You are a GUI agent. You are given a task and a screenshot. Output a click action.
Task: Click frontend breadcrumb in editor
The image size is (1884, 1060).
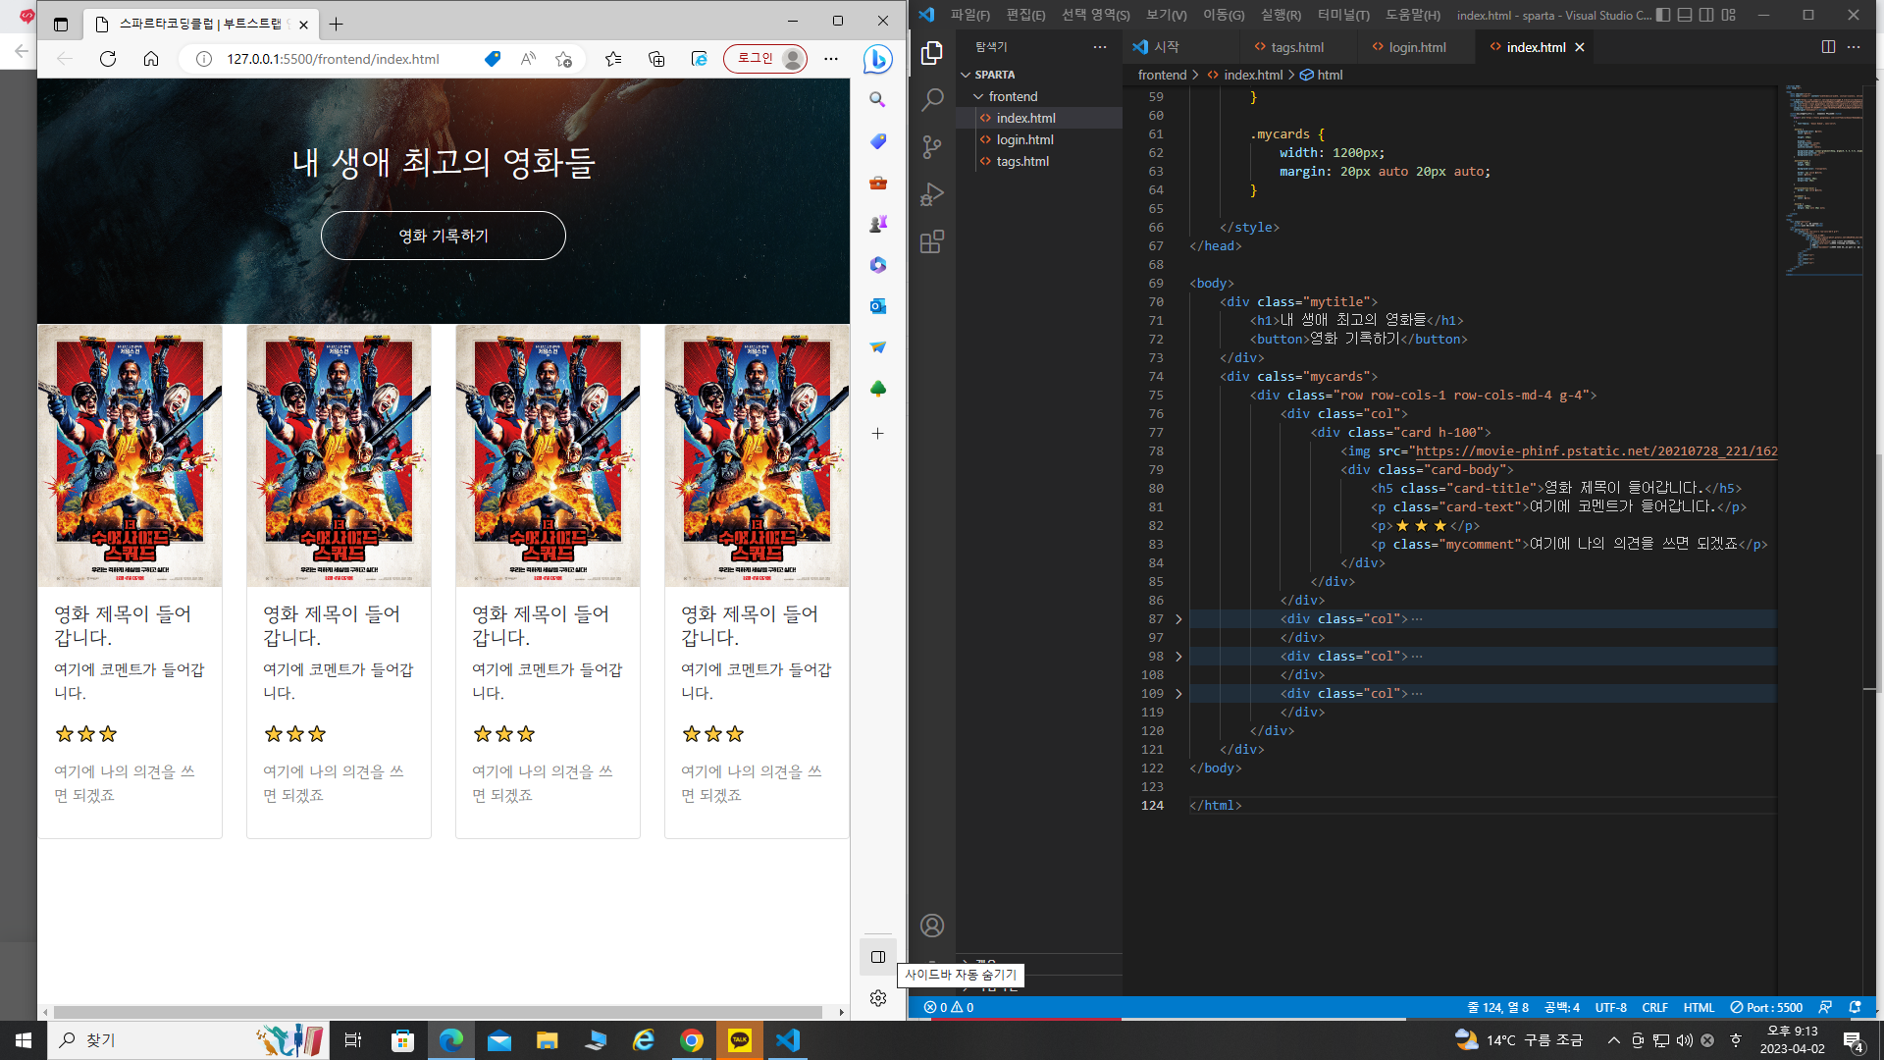(x=1162, y=75)
